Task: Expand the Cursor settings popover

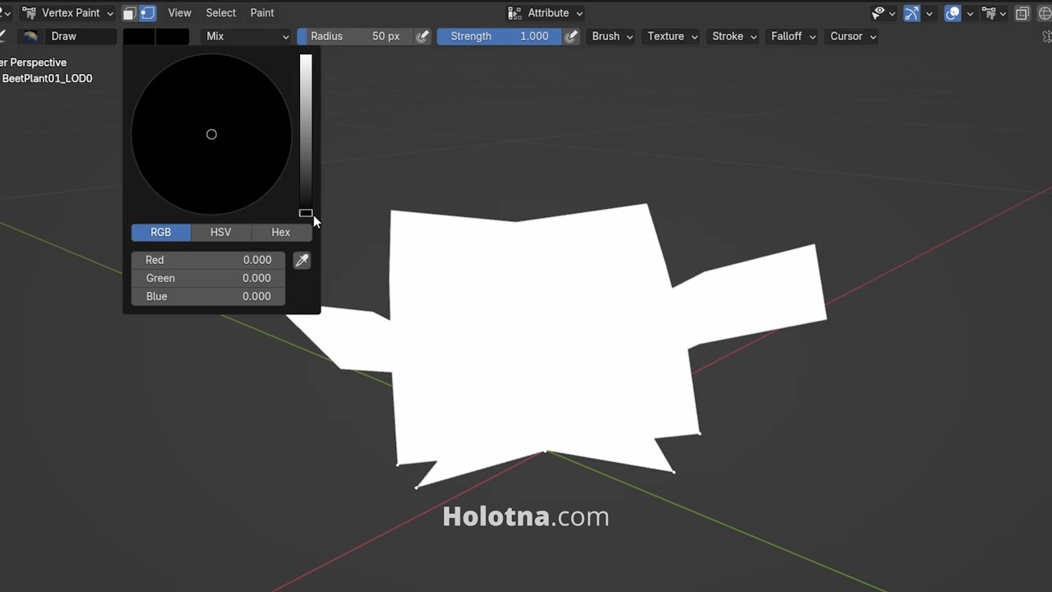Action: tap(852, 36)
